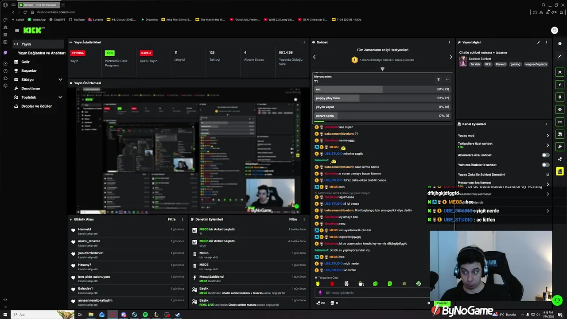Delete the current poll with trash icon

coord(439,79)
